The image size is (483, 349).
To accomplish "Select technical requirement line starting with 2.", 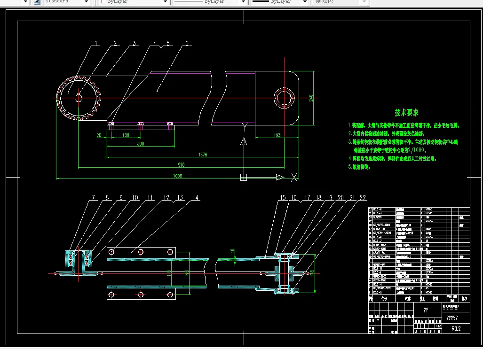I will pos(386,133).
